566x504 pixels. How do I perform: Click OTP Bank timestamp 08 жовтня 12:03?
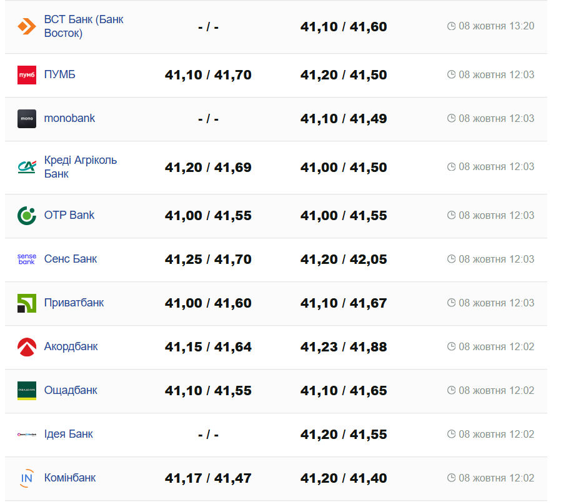(x=497, y=216)
